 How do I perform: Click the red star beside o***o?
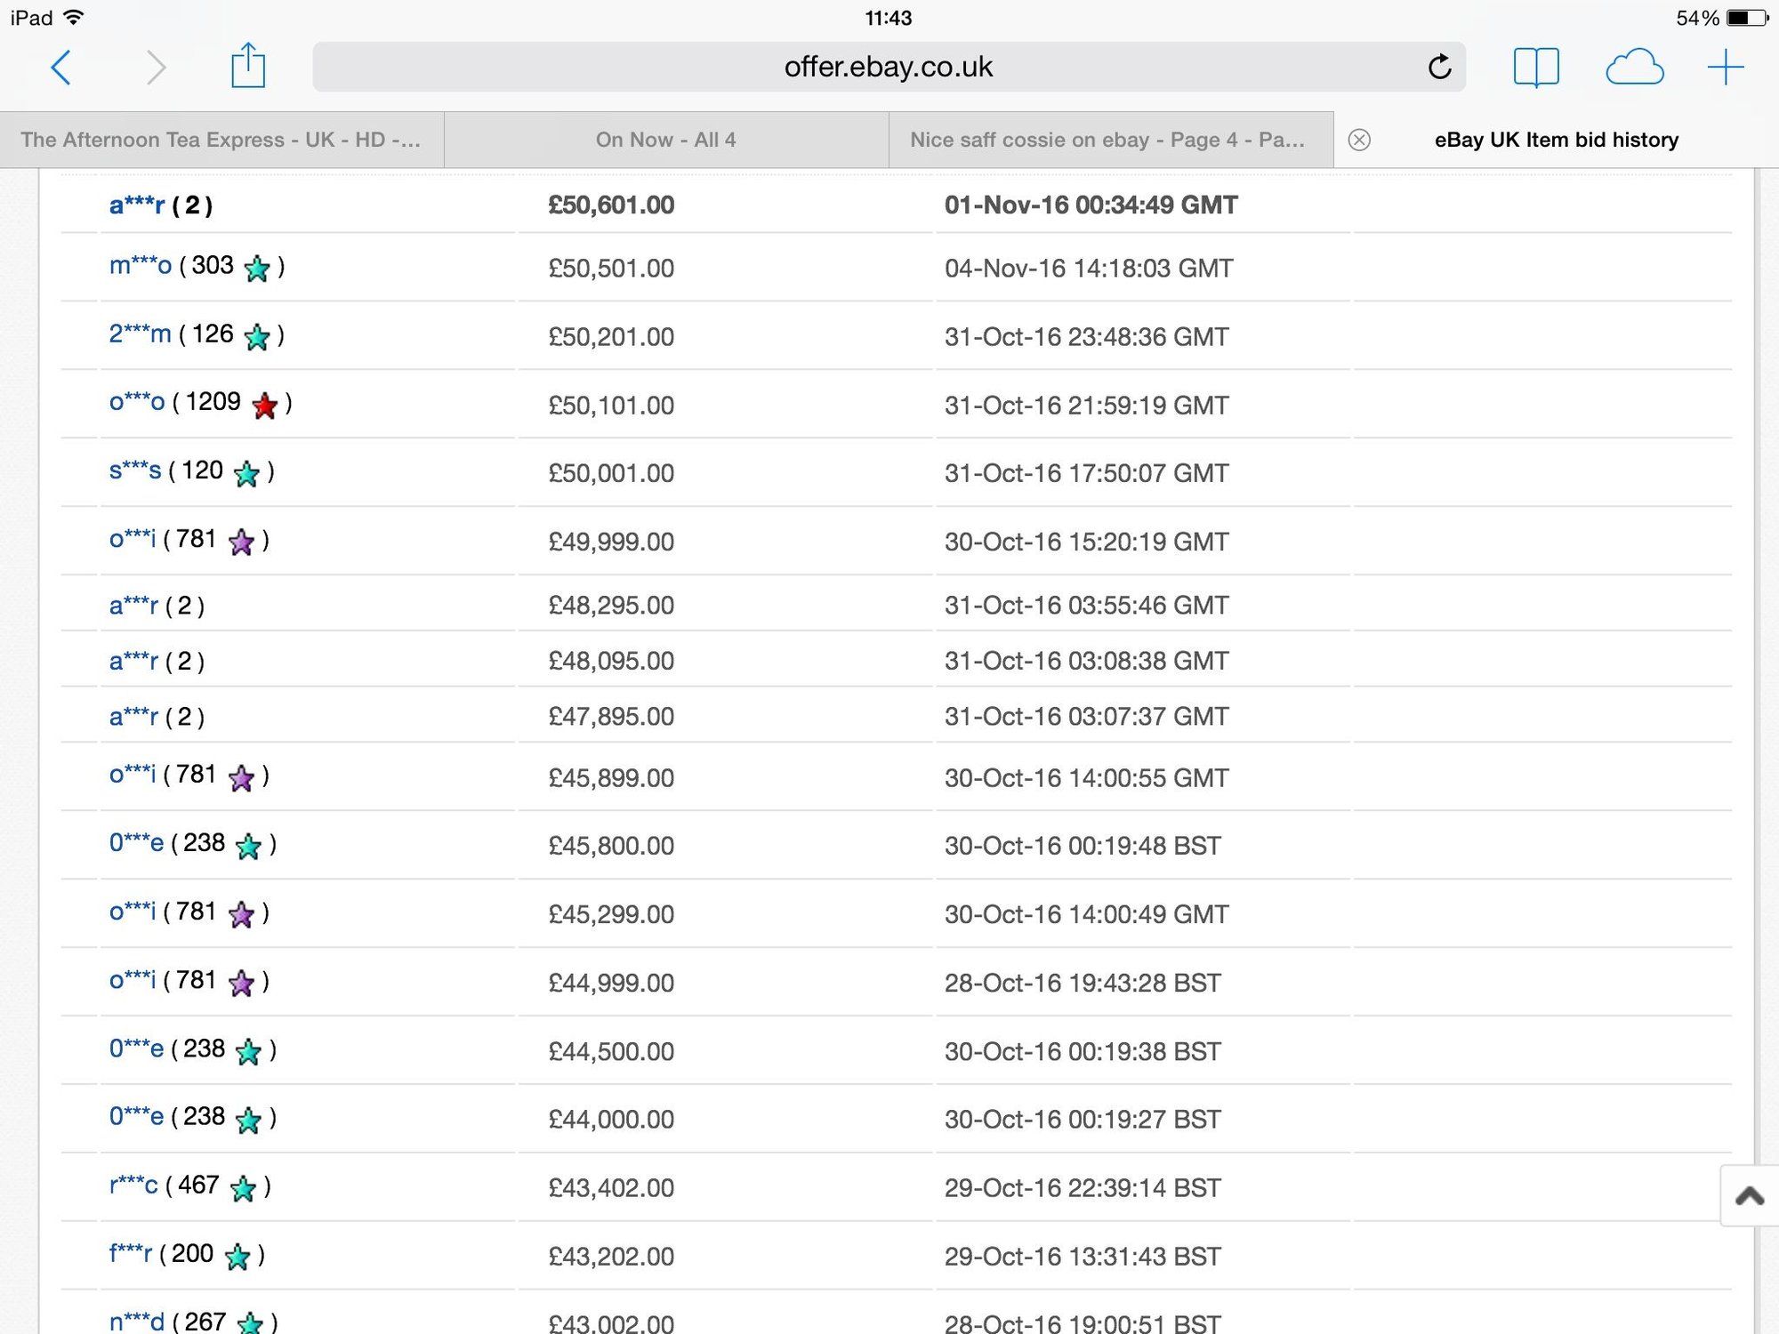coord(264,406)
